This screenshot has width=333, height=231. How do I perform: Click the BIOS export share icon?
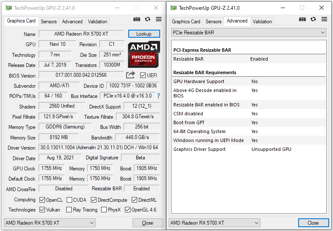click(130, 75)
